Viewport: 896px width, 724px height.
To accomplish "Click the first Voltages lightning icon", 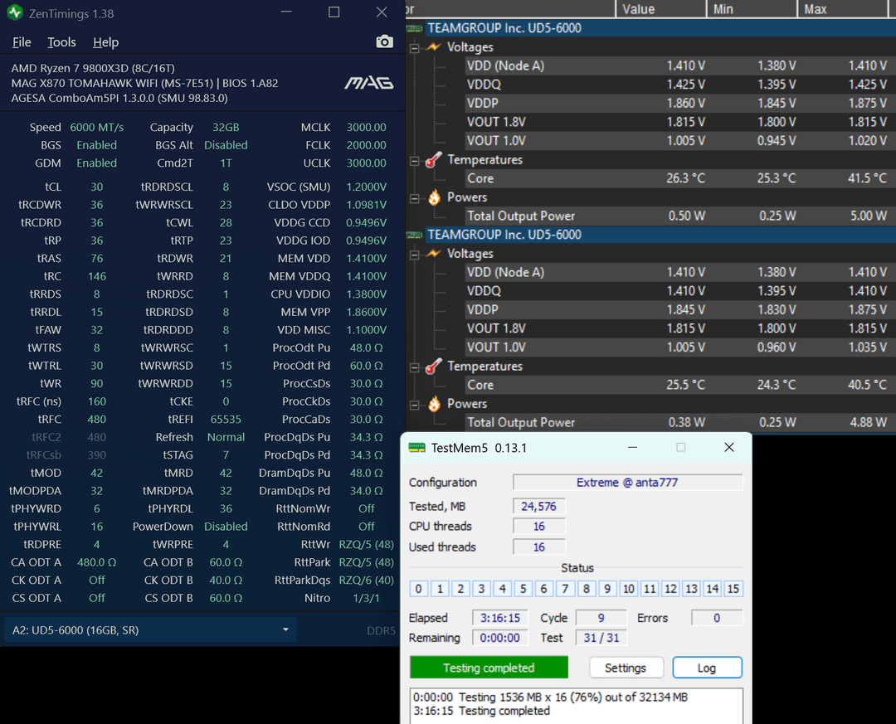I will (x=433, y=47).
